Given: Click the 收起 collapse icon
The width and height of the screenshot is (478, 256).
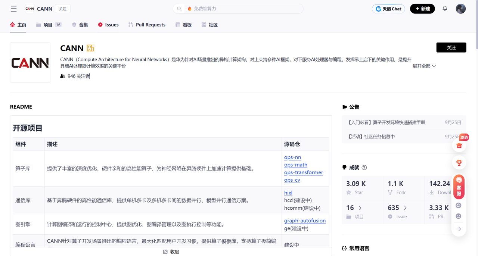Looking at the screenshot, I should point(165,252).
